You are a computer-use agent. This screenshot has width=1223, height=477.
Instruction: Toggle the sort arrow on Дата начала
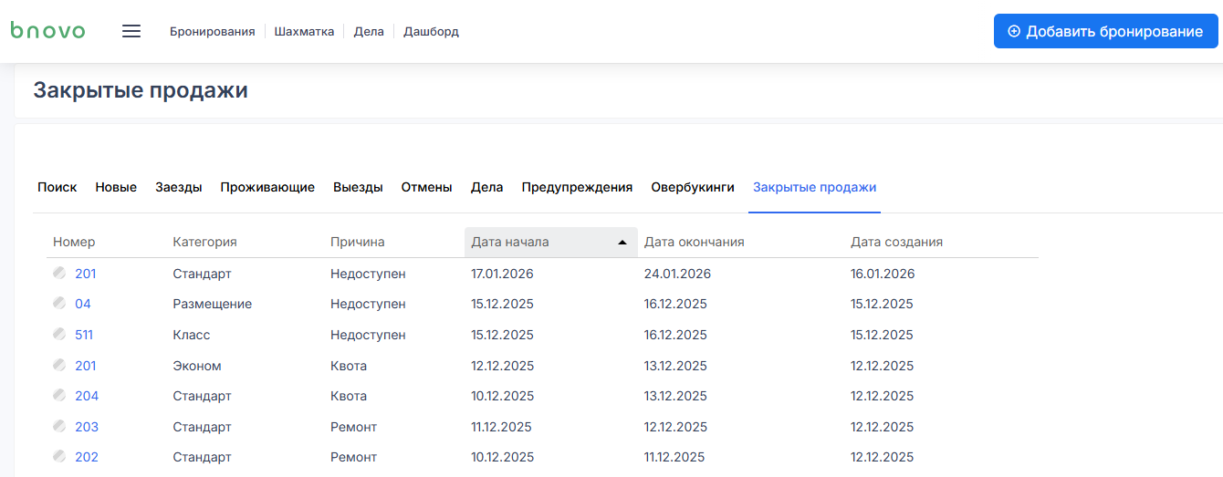pyautogui.click(x=622, y=243)
